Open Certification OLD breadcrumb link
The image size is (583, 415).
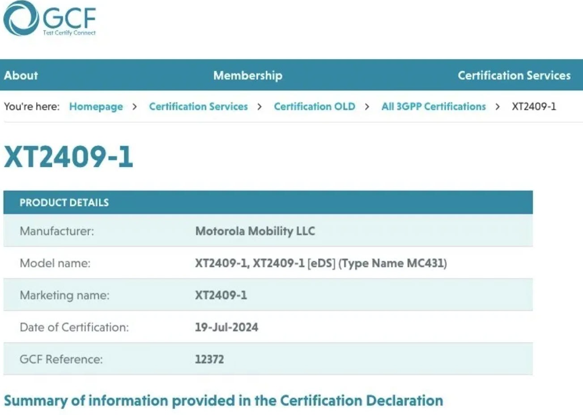pos(315,106)
